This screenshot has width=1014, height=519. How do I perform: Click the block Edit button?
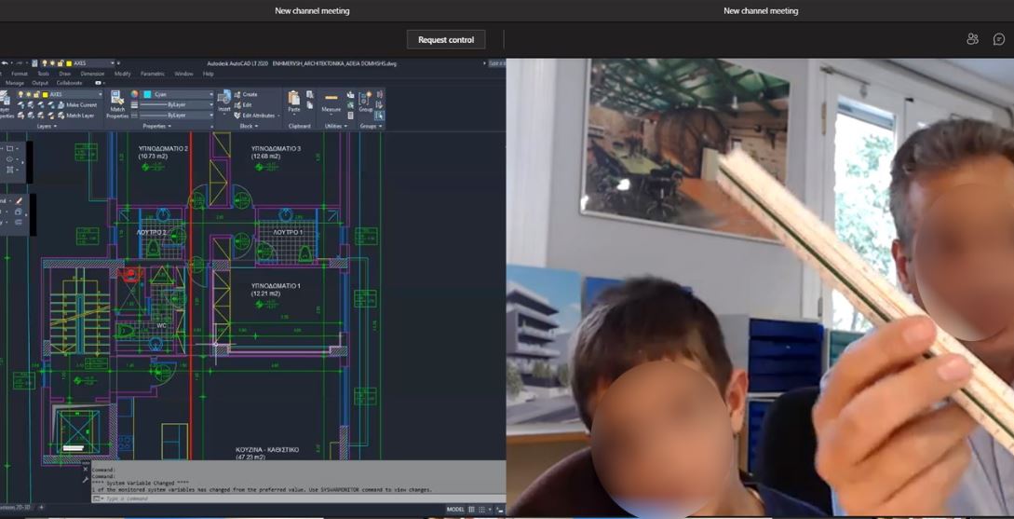[x=242, y=105]
